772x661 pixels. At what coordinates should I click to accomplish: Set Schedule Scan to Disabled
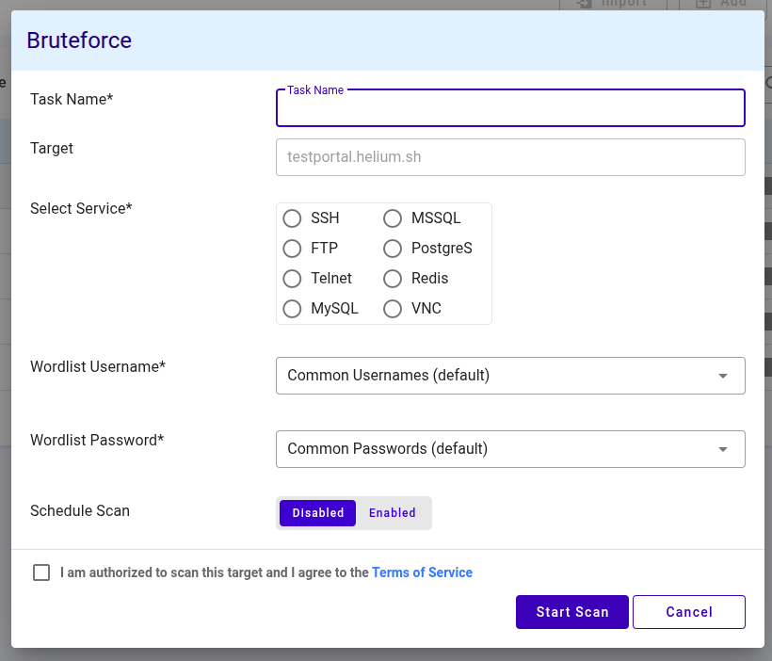(318, 513)
